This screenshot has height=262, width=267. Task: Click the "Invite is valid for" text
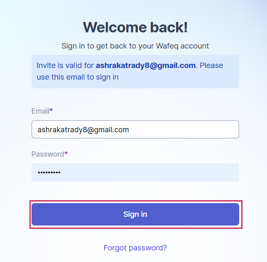tap(65, 65)
